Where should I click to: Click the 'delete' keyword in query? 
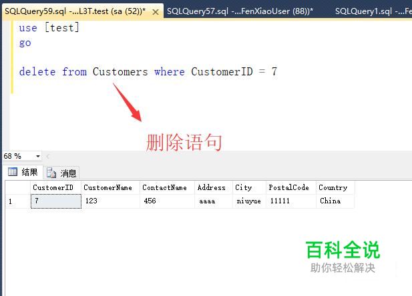click(37, 71)
